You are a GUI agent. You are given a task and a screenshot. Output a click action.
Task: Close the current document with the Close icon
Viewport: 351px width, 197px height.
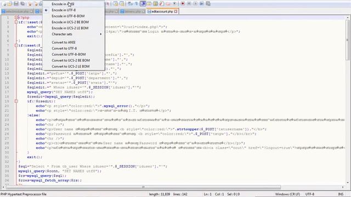click(29, 4)
